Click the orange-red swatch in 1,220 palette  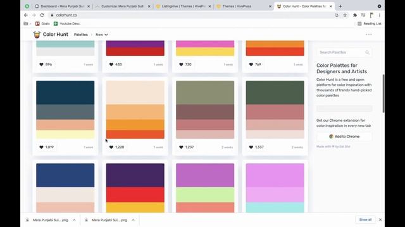click(x=135, y=134)
